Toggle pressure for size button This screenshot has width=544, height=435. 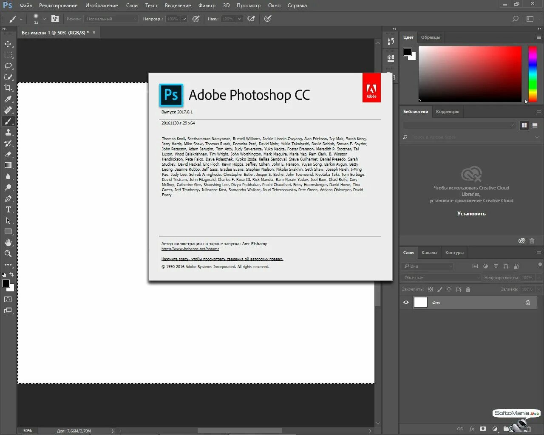[x=268, y=19]
